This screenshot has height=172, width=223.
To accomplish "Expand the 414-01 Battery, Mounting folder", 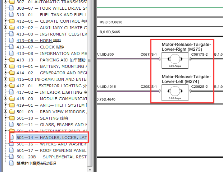I will [x=5, y=66].
